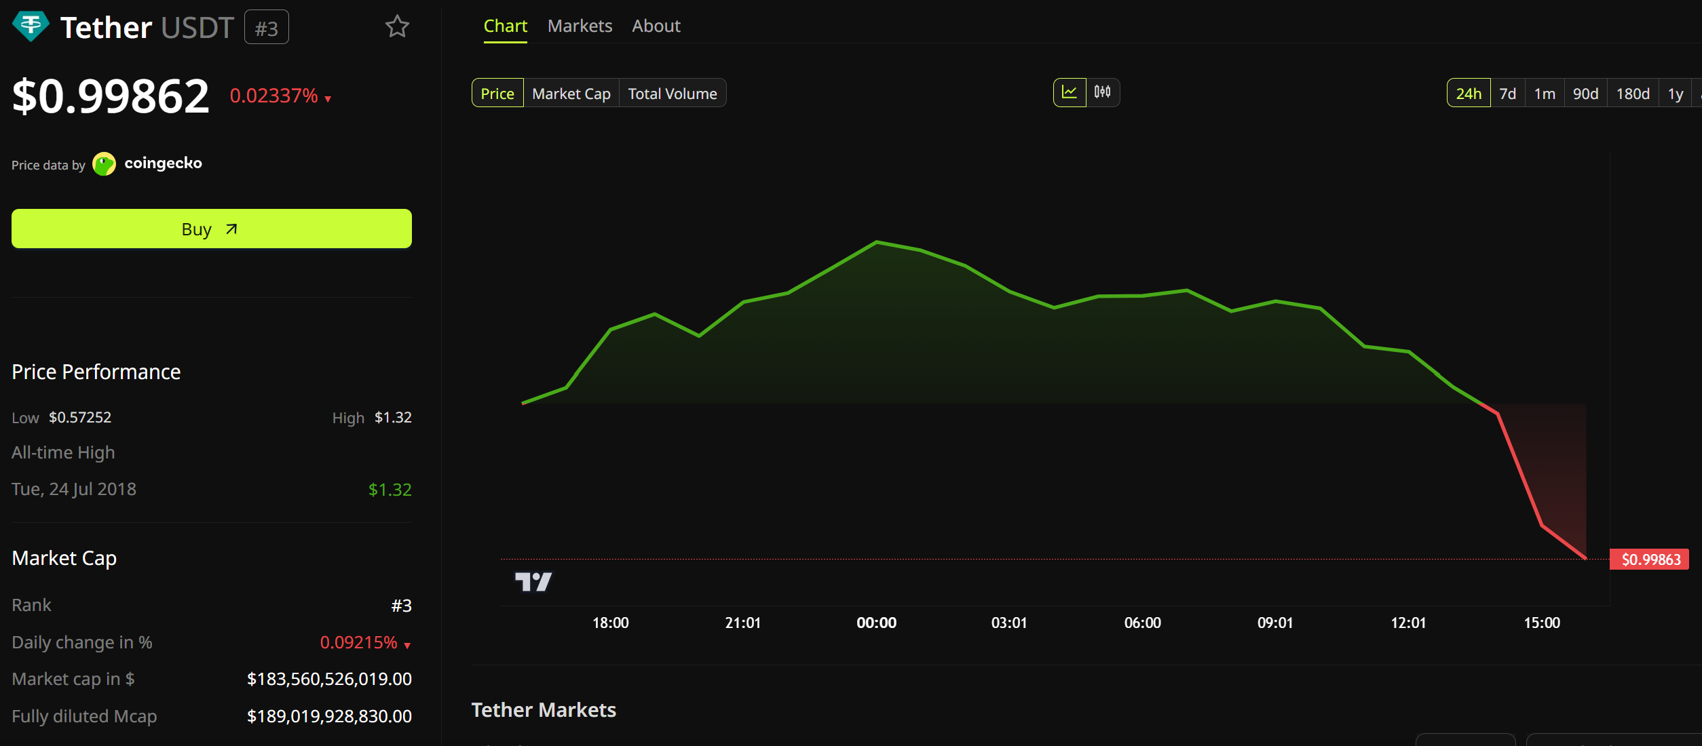
Task: Click the #3 rank badge beside USDT
Action: tap(267, 27)
